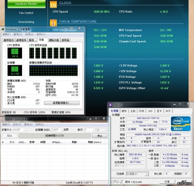
Task: Click the GFlops column header in LinX
Action: coord(57,142)
